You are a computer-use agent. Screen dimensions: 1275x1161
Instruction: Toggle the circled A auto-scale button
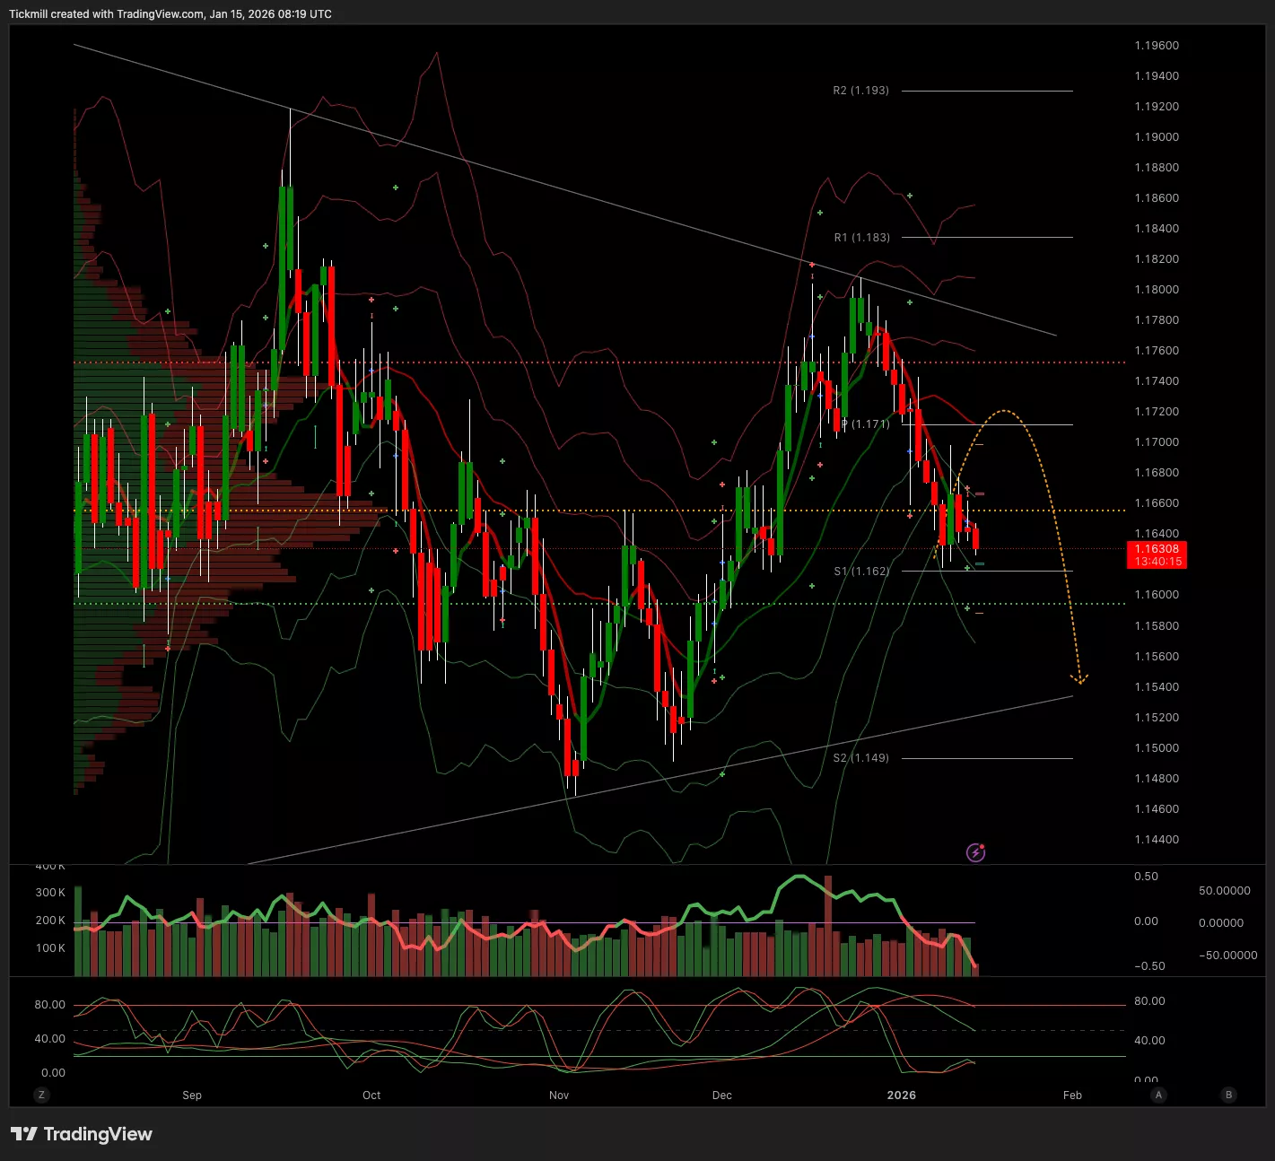click(x=1158, y=1095)
